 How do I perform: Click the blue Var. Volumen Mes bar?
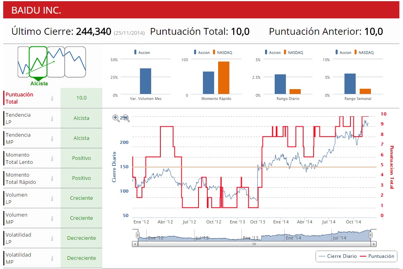(146, 81)
